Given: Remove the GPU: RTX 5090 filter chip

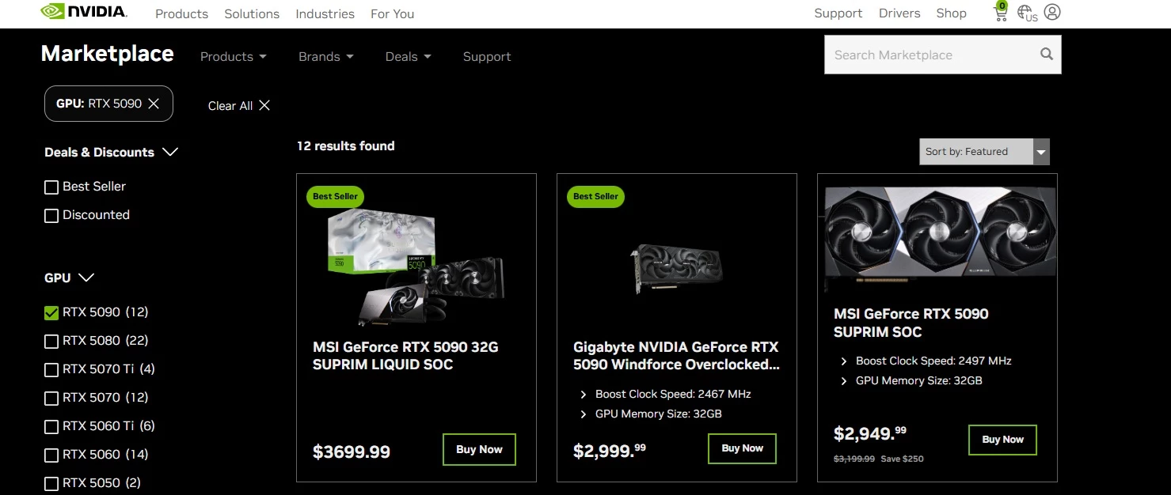Looking at the screenshot, I should pyautogui.click(x=154, y=104).
